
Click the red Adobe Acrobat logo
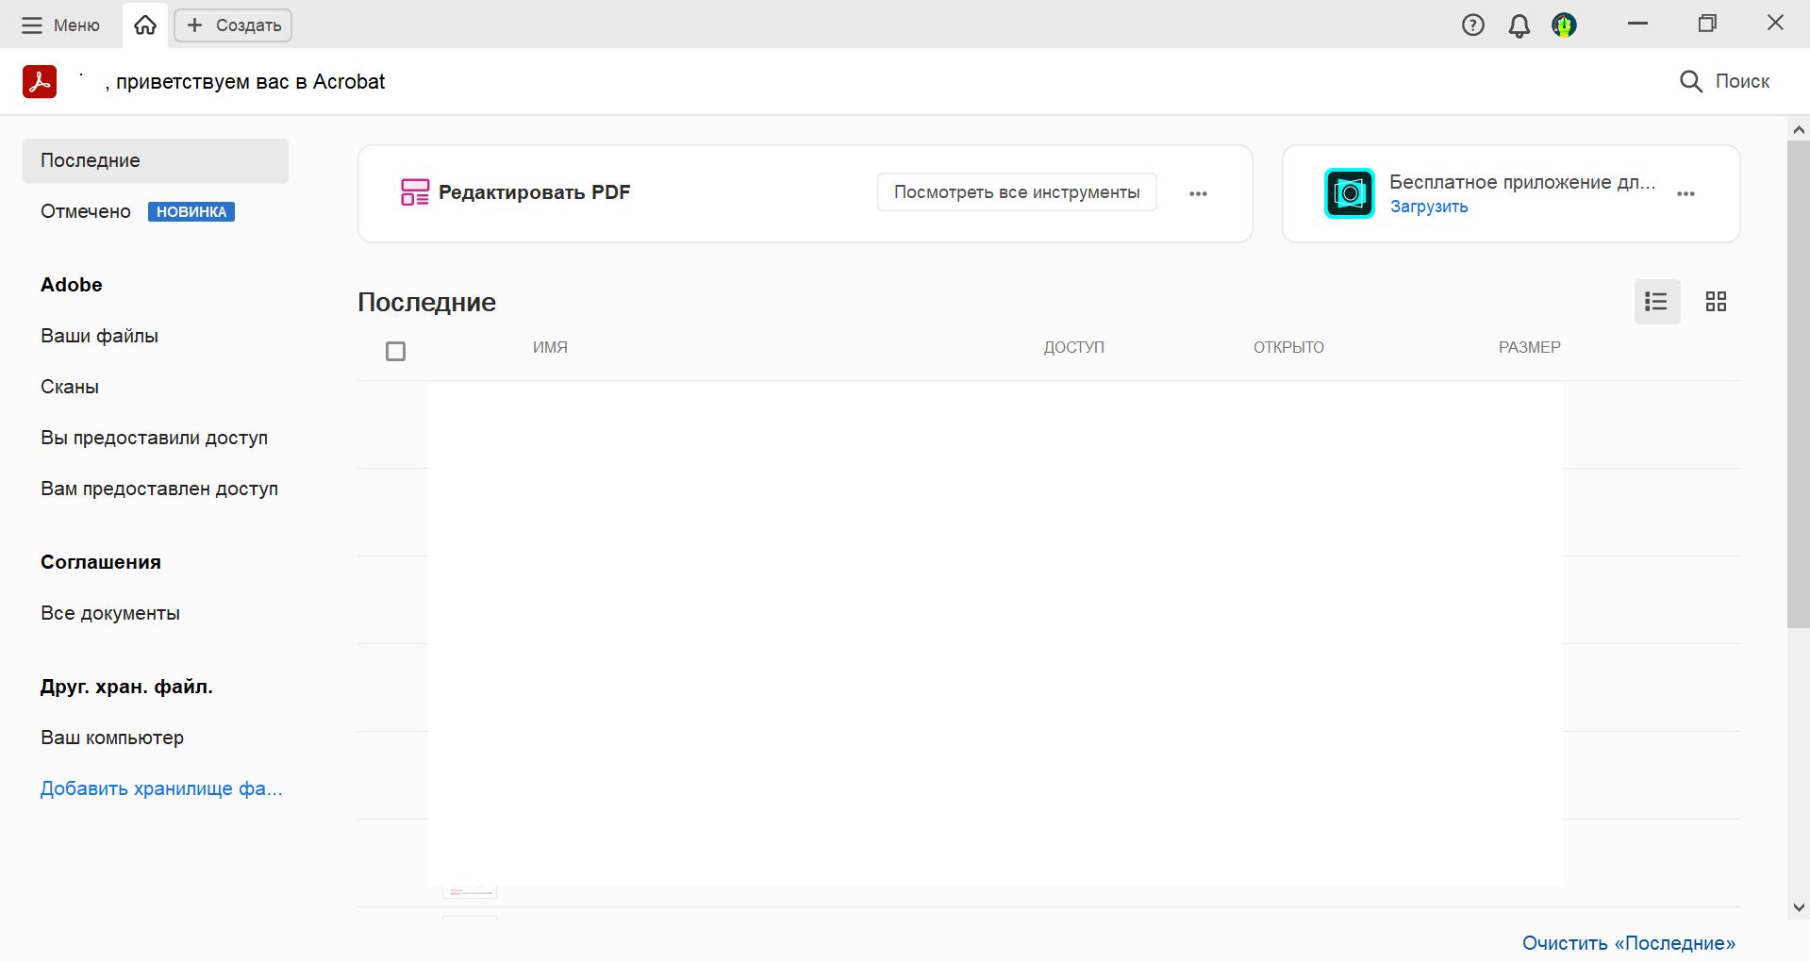39,81
